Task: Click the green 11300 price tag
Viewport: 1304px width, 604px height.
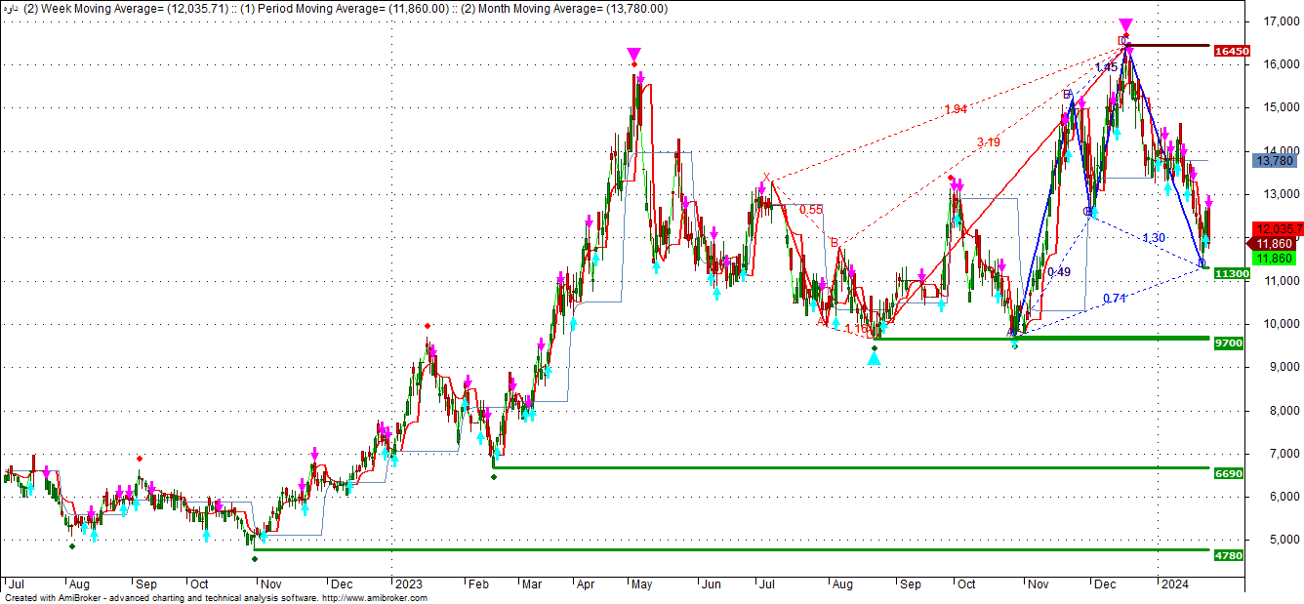Action: pos(1232,274)
